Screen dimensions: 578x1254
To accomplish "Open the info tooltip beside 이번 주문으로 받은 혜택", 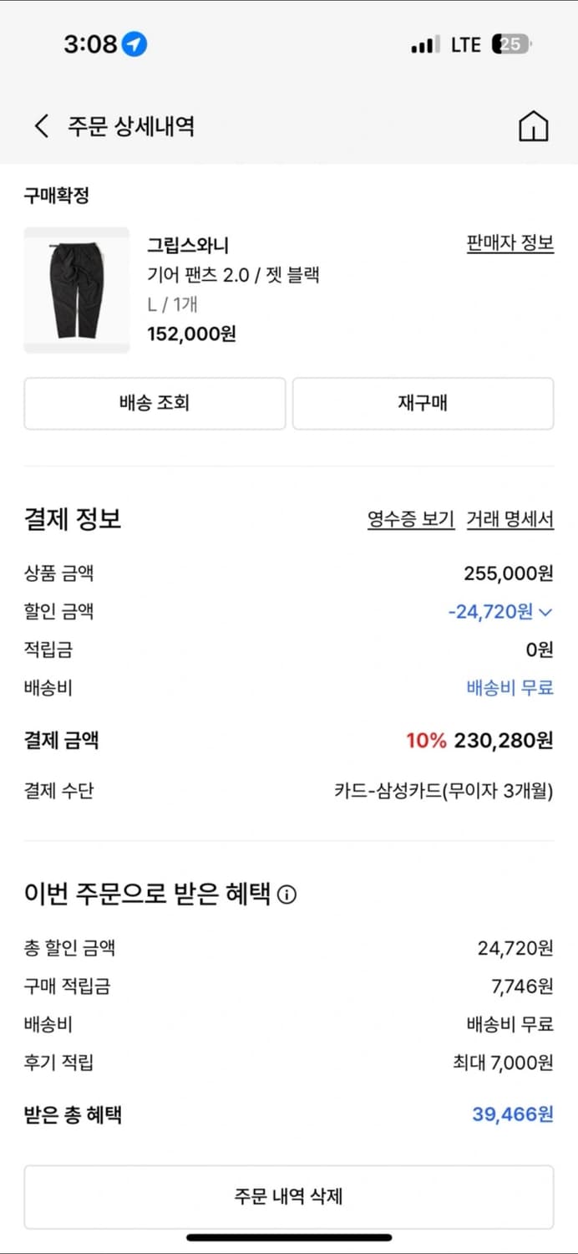I will [x=288, y=894].
